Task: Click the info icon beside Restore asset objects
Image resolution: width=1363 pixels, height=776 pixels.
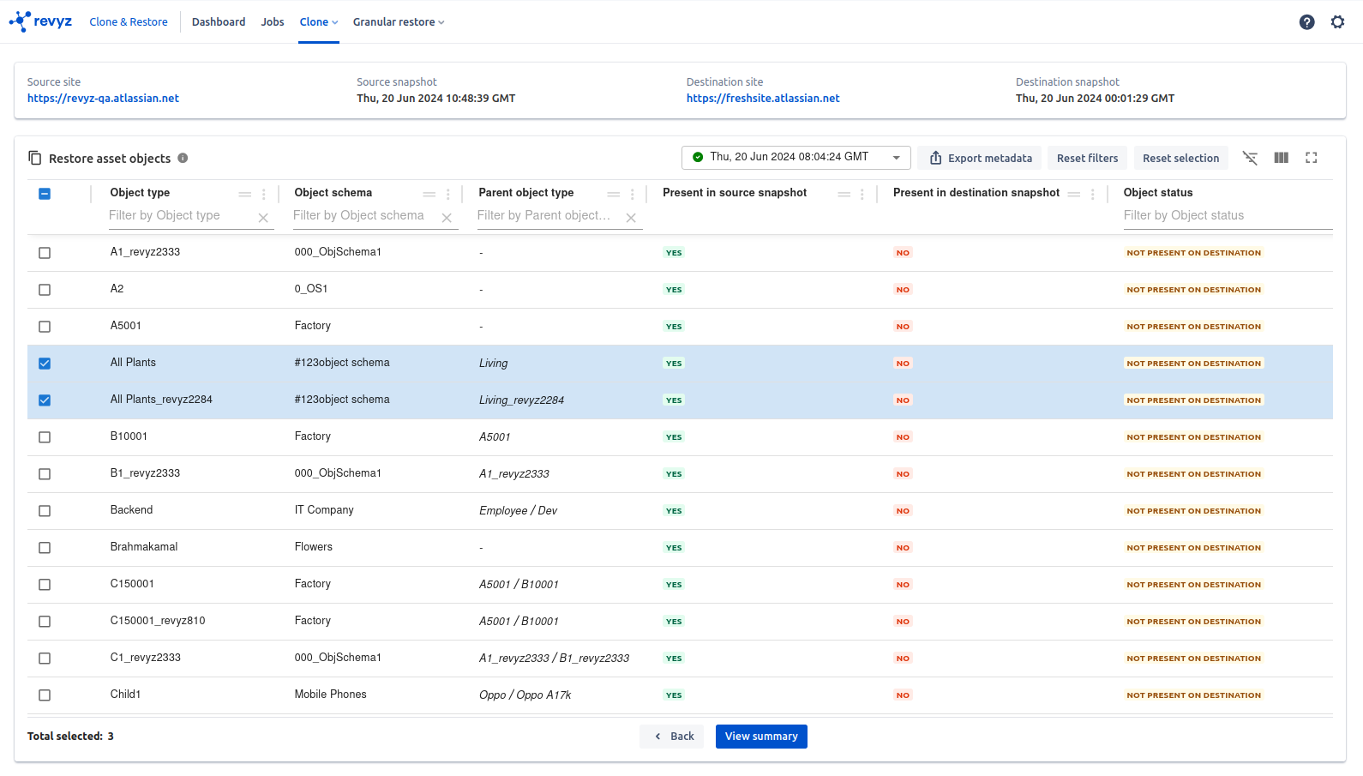Action: pos(183,158)
